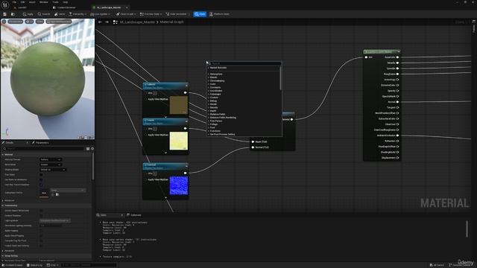Click the blue Normal texture thumbnail
Image resolution: width=477 pixels, height=268 pixels.
179,185
